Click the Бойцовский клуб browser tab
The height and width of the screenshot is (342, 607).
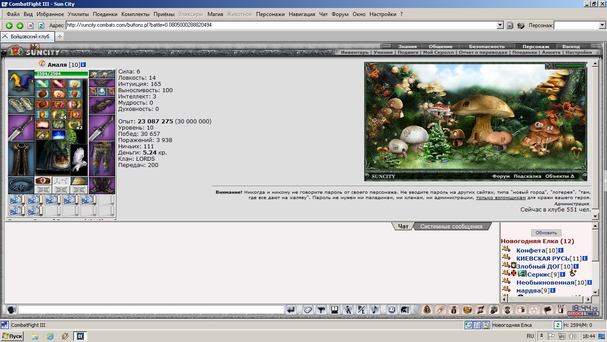(27, 37)
